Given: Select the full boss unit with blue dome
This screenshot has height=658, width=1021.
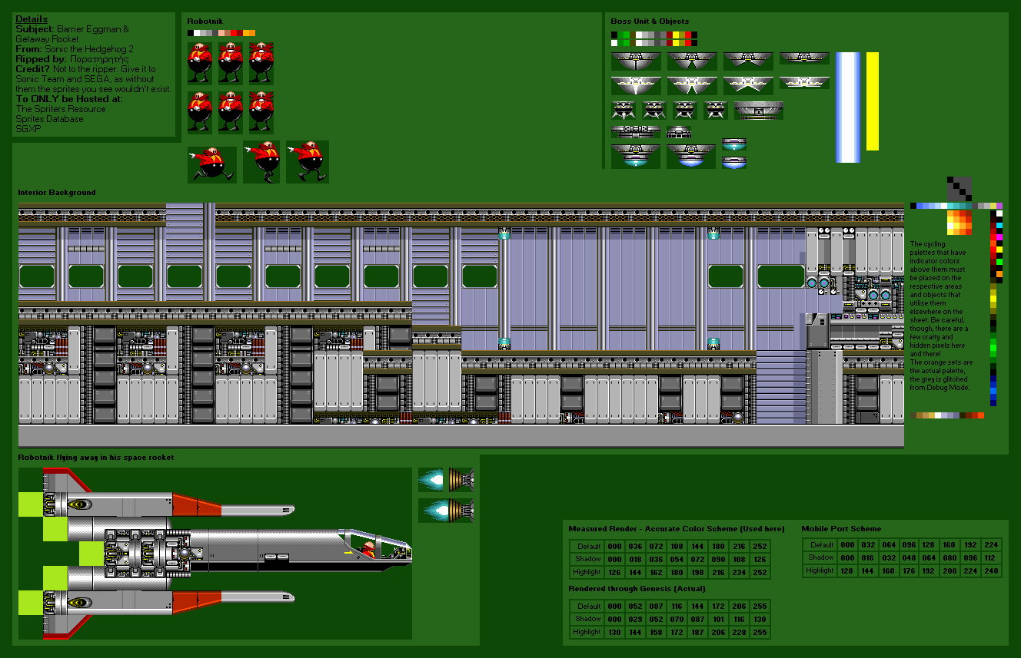Looking at the screenshot, I should click(x=691, y=156).
